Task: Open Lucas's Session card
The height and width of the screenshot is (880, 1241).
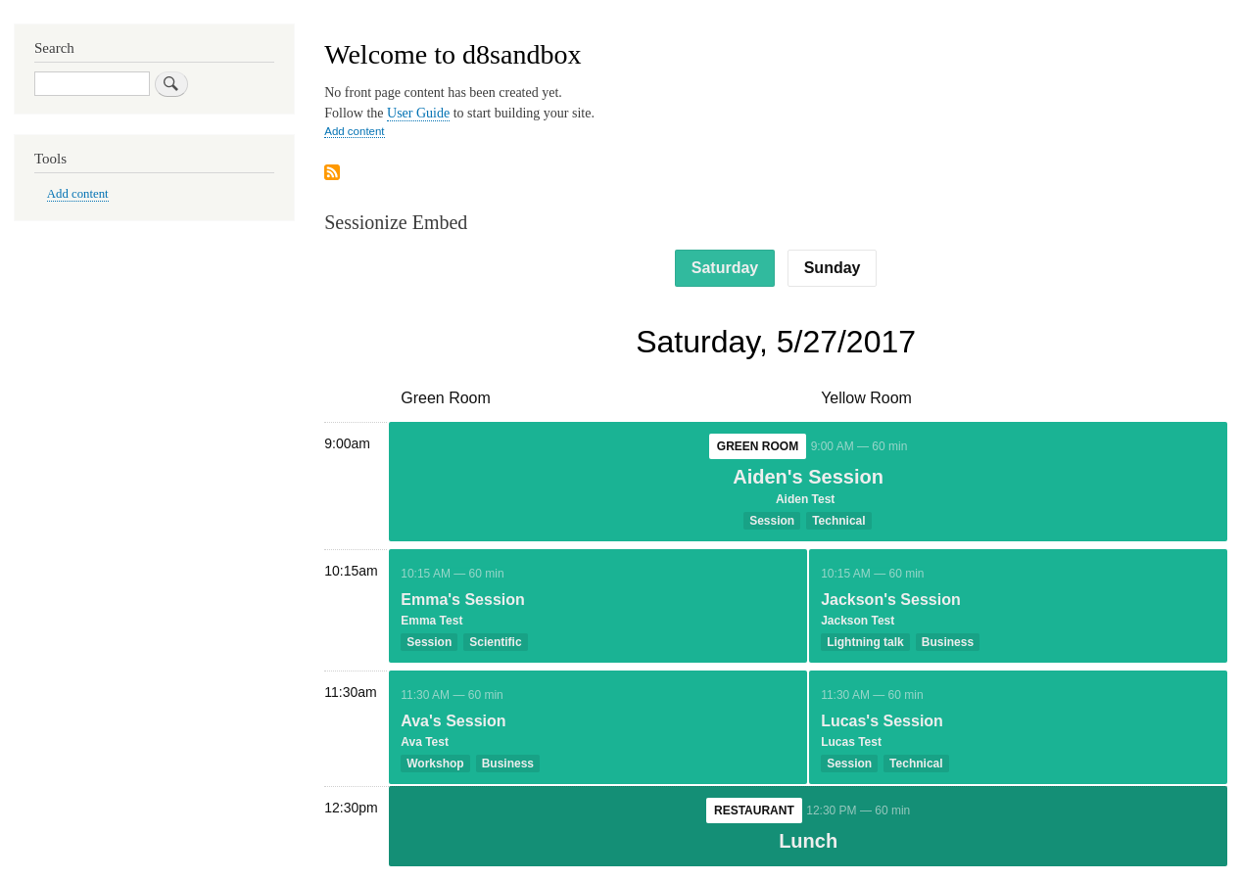Action: click(881, 719)
